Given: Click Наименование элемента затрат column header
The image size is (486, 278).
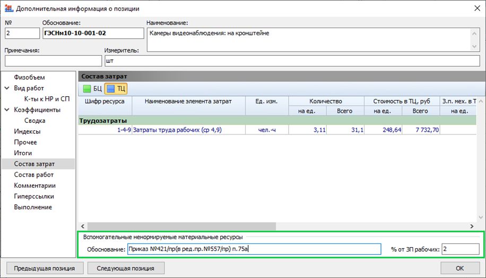Looking at the screenshot, I should (x=188, y=106).
